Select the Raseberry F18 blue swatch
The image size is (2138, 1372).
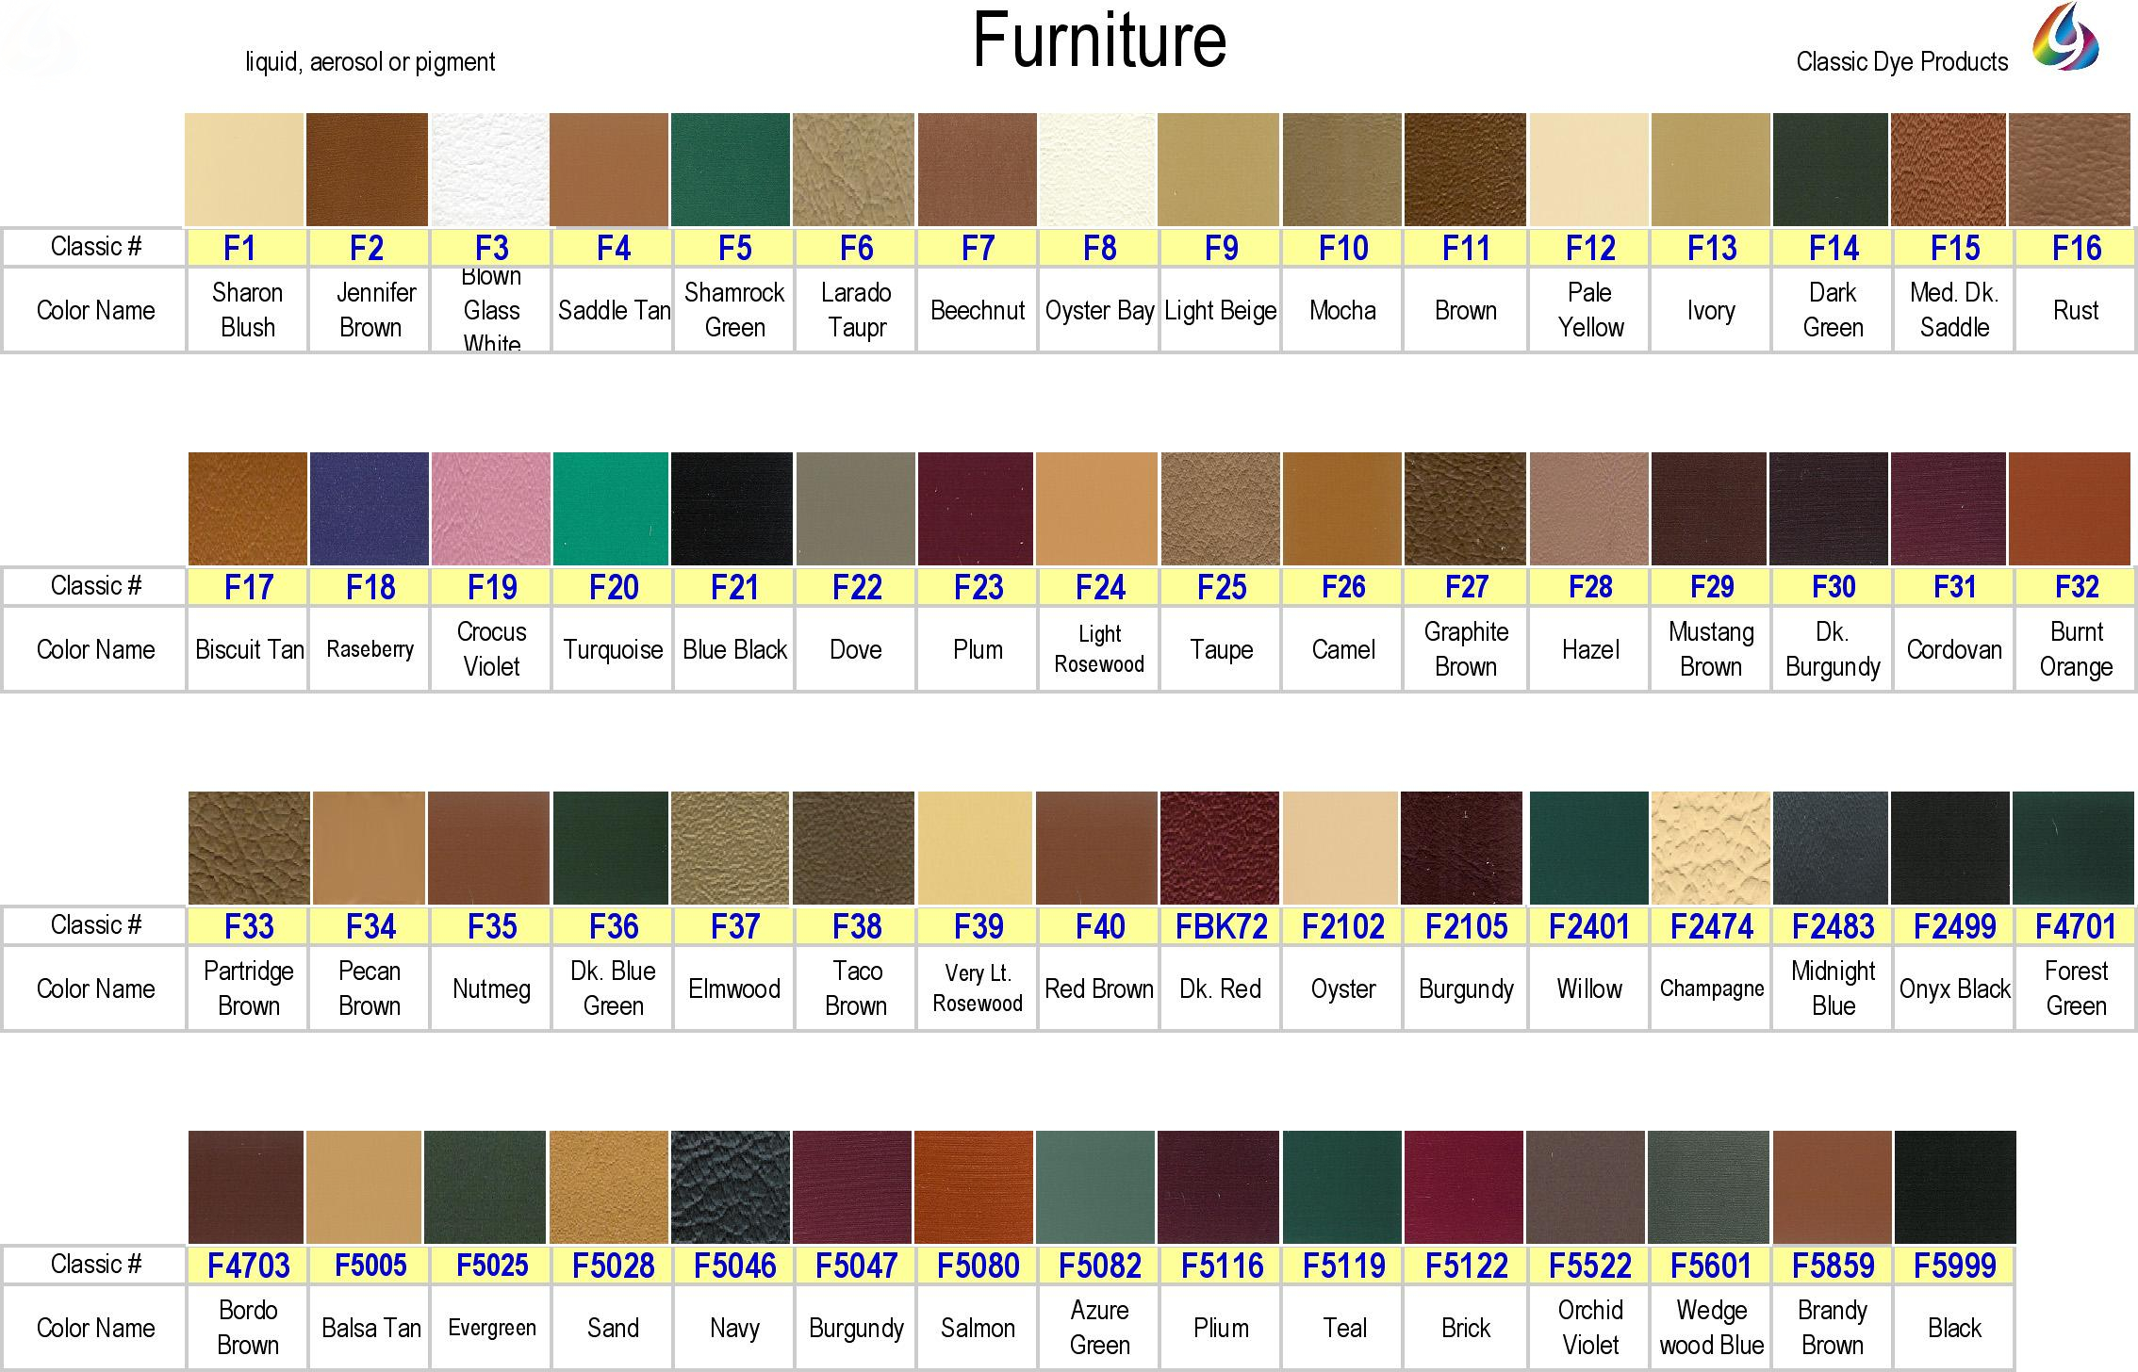point(370,509)
